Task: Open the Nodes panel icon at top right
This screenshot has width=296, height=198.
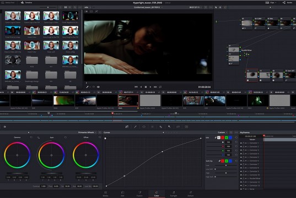Action: 287,3
